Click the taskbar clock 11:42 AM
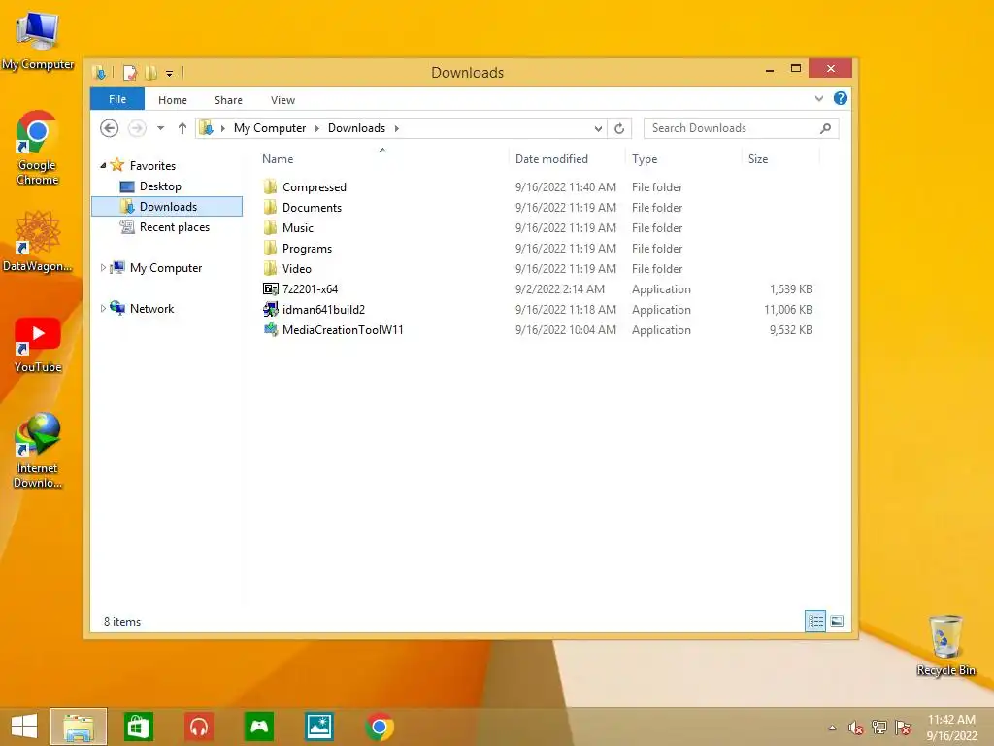 [951, 720]
